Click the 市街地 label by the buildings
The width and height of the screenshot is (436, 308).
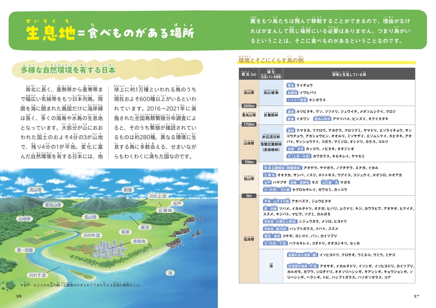pos(139,241)
